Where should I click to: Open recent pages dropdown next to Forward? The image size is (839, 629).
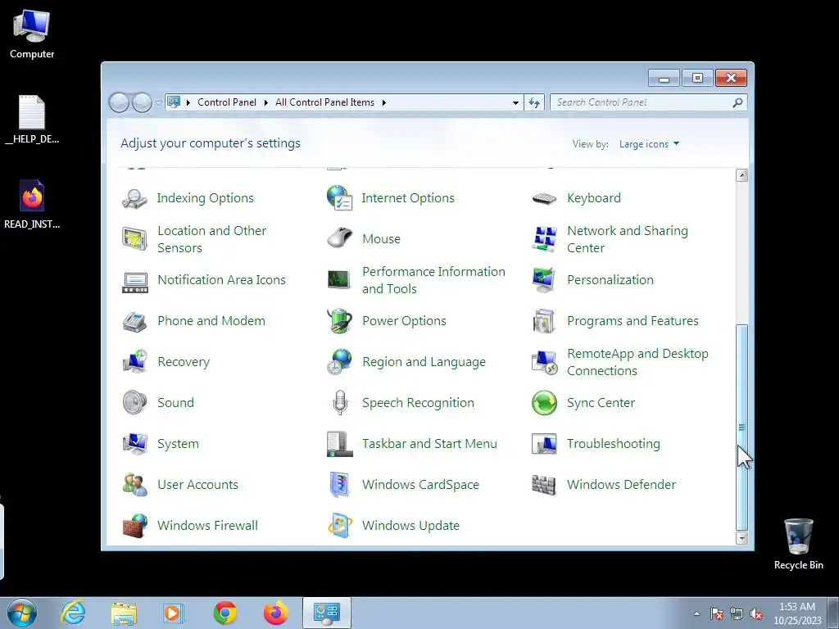(x=159, y=102)
